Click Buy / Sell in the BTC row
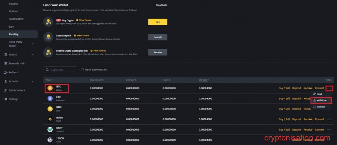This screenshot has height=145, width=337. click(x=284, y=88)
